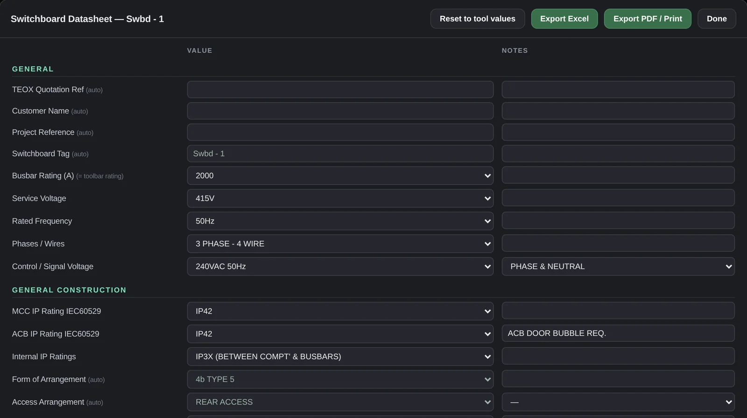Click Phases / Wires notes field
The width and height of the screenshot is (747, 418).
(618, 243)
